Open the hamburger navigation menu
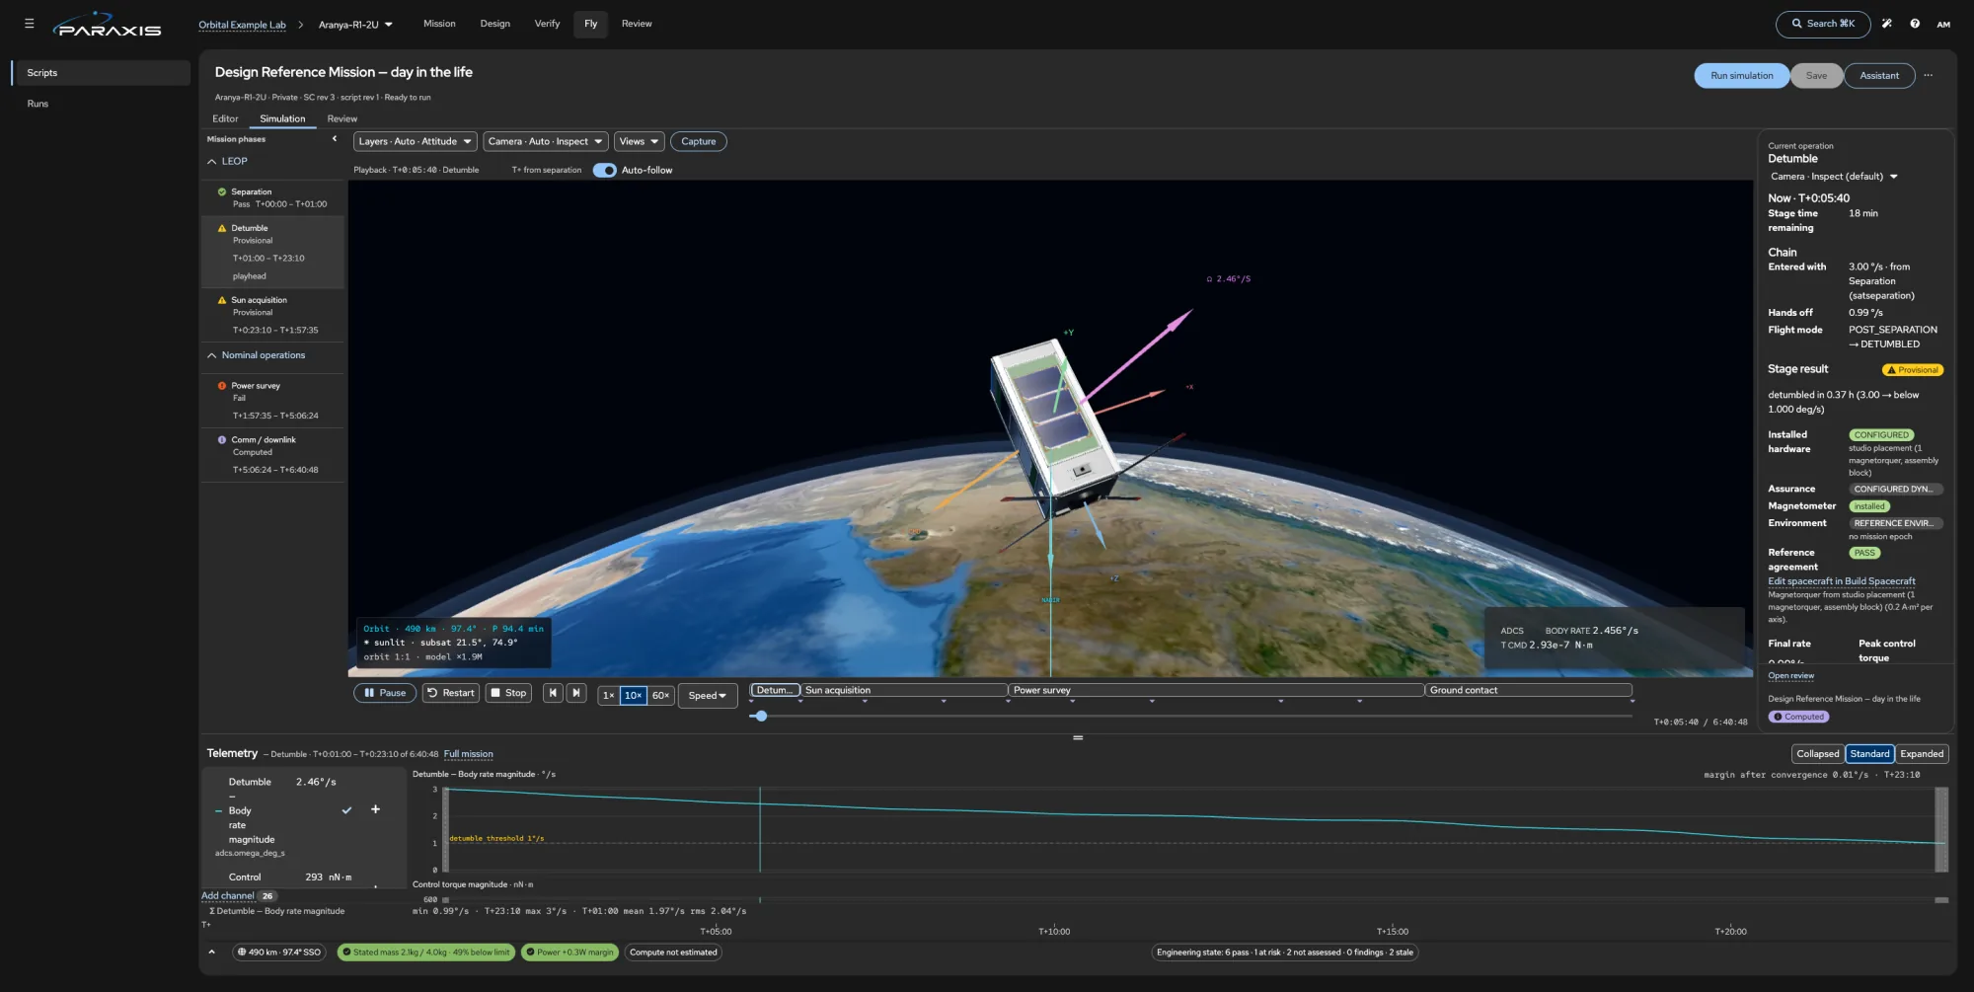This screenshot has width=1974, height=992. coord(29,24)
